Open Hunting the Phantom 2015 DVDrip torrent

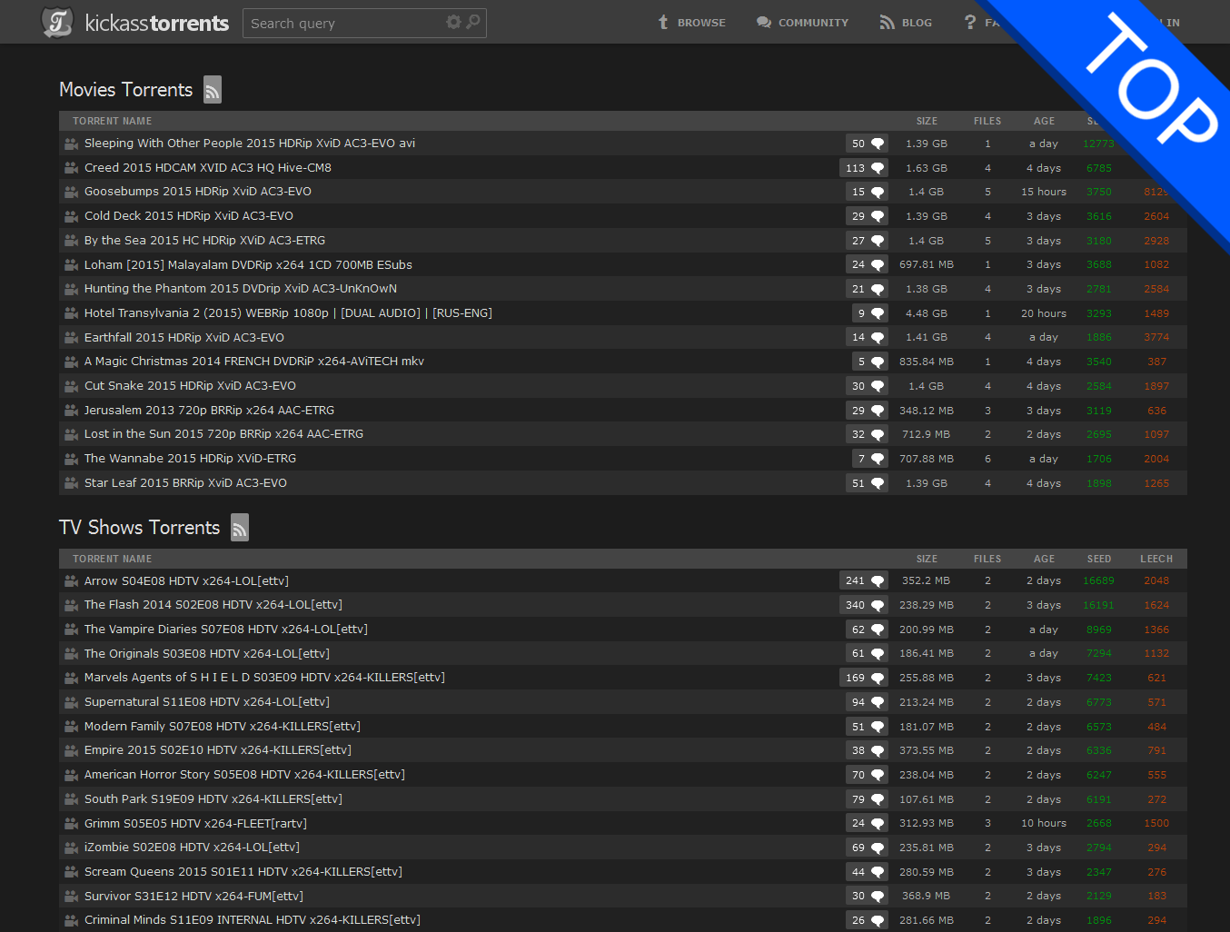pyautogui.click(x=241, y=289)
